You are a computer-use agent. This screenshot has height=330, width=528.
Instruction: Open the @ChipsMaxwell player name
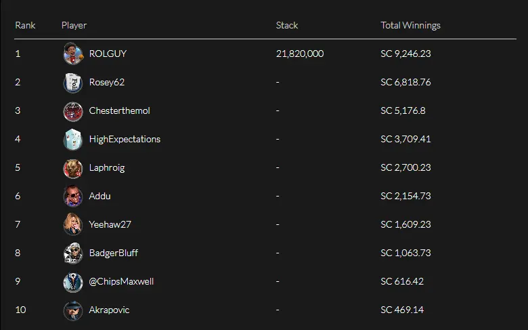(121, 281)
